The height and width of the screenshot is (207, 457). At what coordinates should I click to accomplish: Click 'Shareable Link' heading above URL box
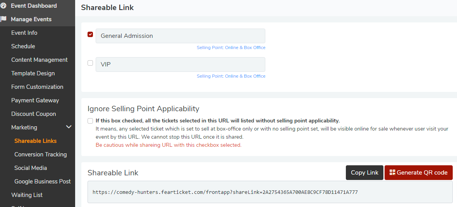coord(113,173)
